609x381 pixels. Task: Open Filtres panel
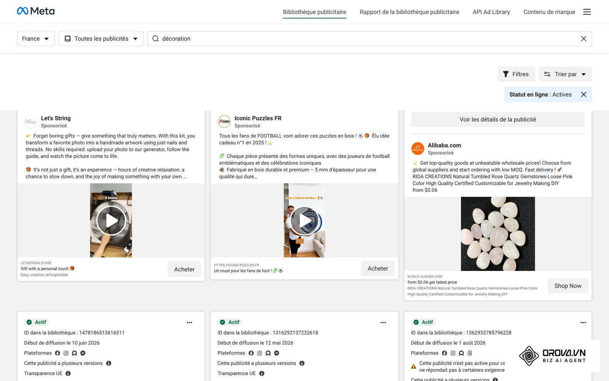(516, 74)
